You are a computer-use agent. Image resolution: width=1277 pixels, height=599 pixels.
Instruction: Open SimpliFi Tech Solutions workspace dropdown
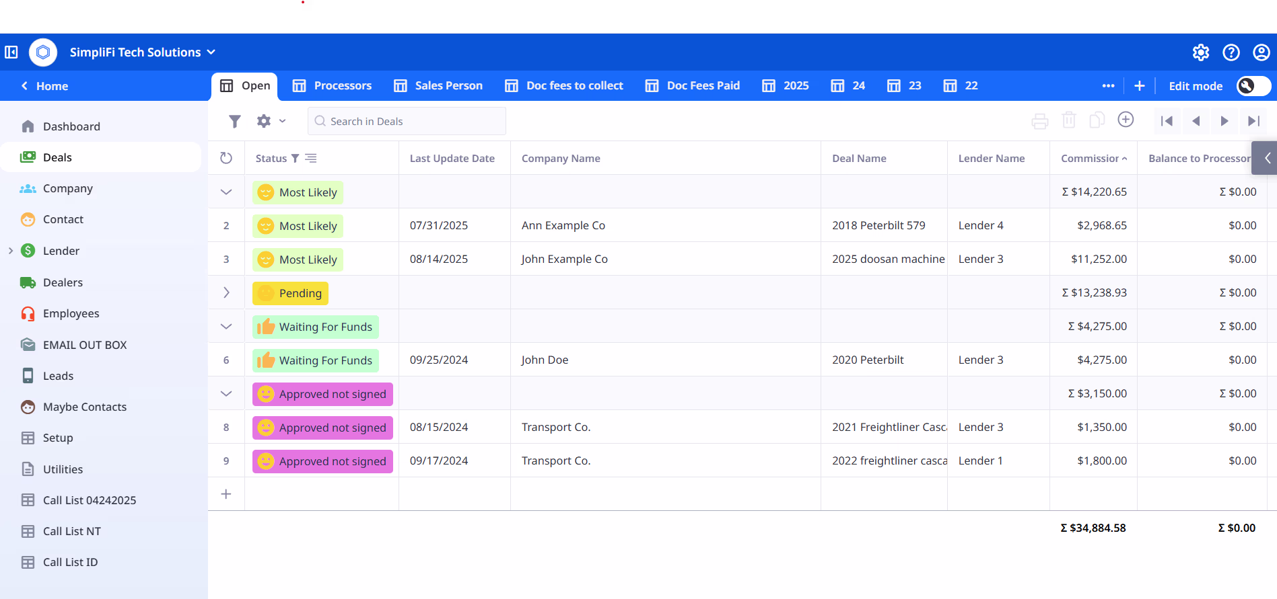pyautogui.click(x=142, y=52)
